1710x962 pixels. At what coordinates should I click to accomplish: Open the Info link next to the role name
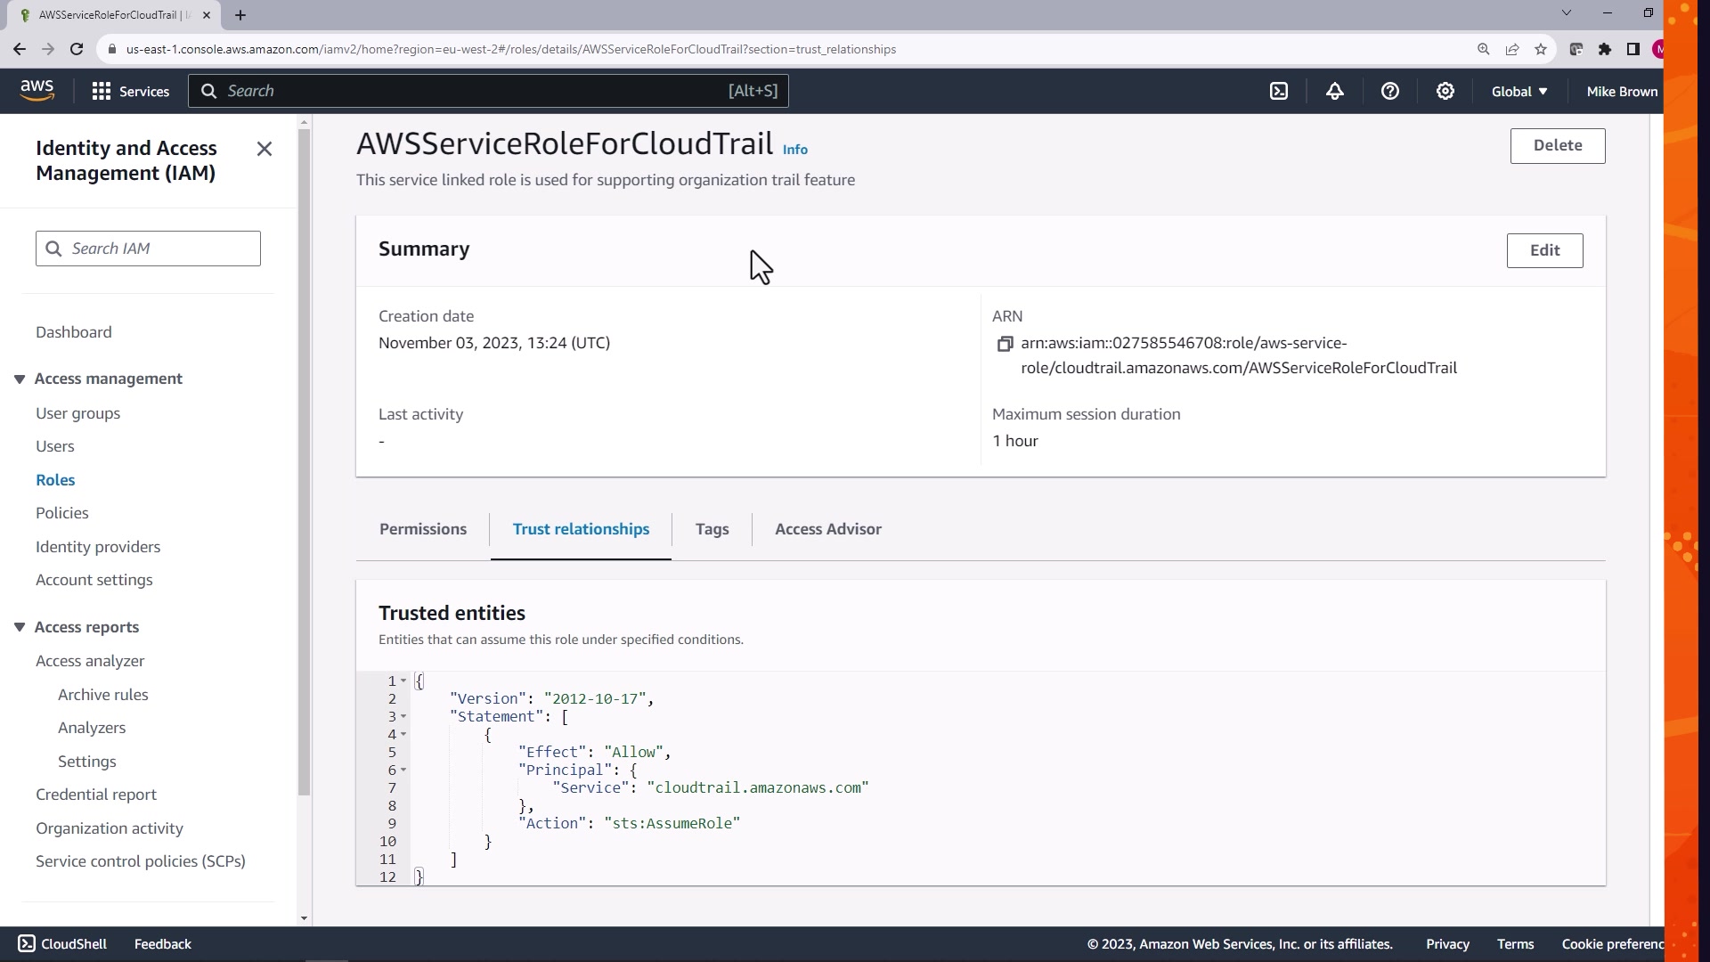point(794,150)
